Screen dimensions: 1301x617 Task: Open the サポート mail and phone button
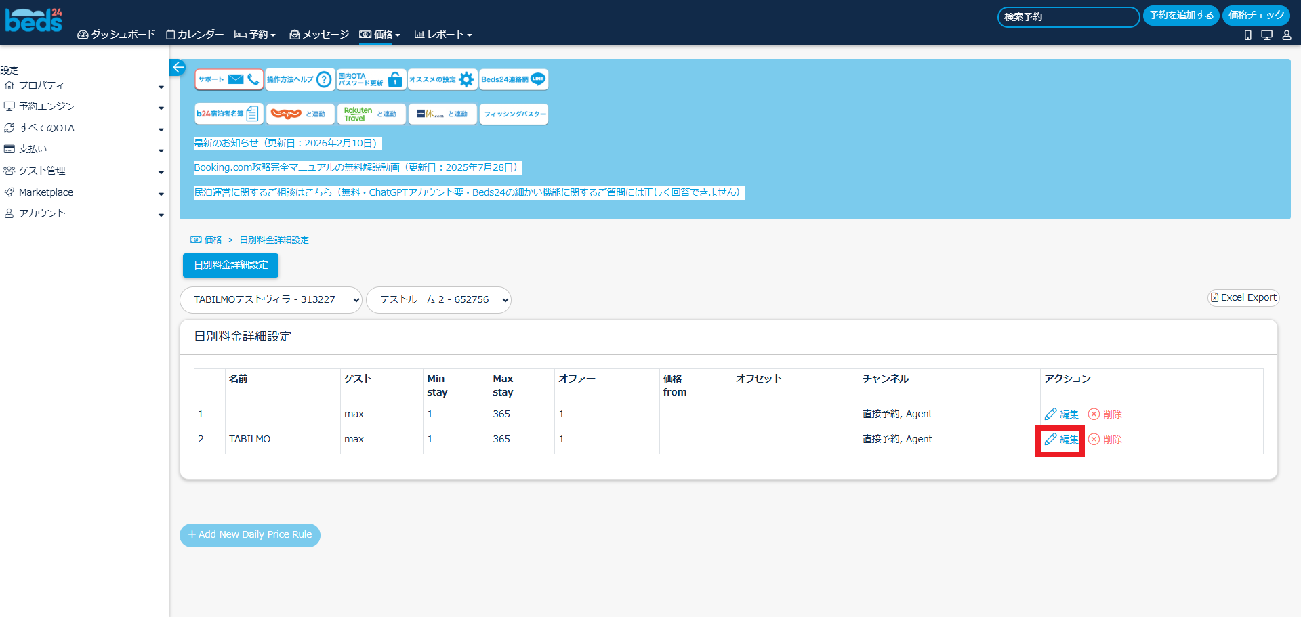click(229, 79)
